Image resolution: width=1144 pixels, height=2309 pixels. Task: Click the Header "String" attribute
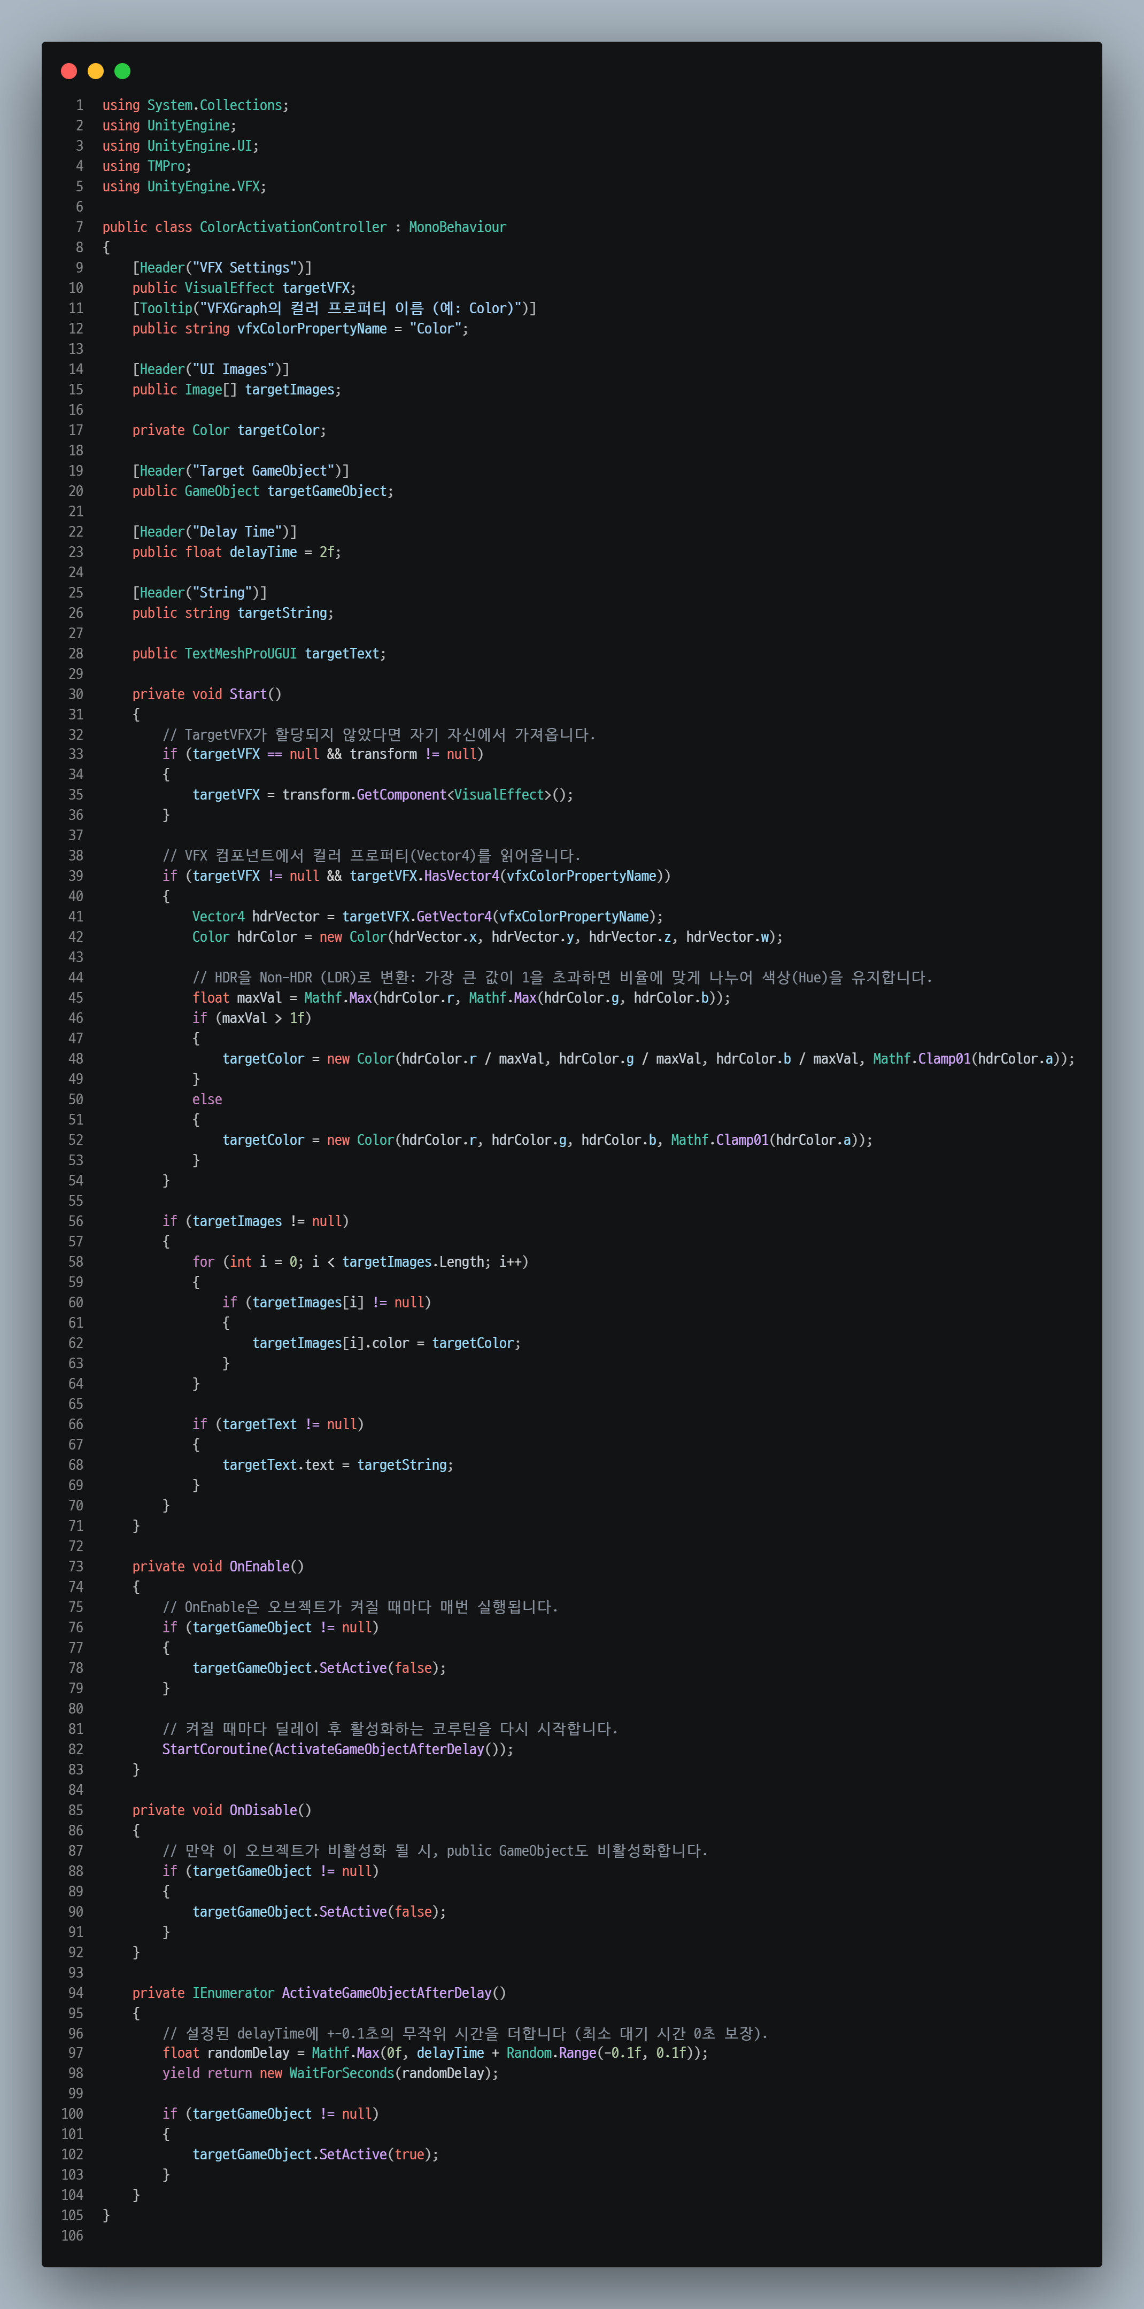(200, 593)
